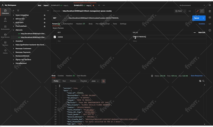
Task: Click the empty Key field under cedule
Action: [94, 41]
